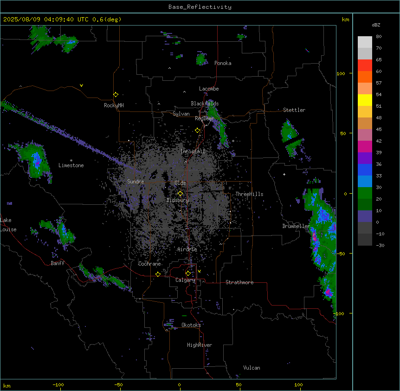This screenshot has width=400, height=391.
Task: Click the Lake Louise label at left edge
Action: 7,225
